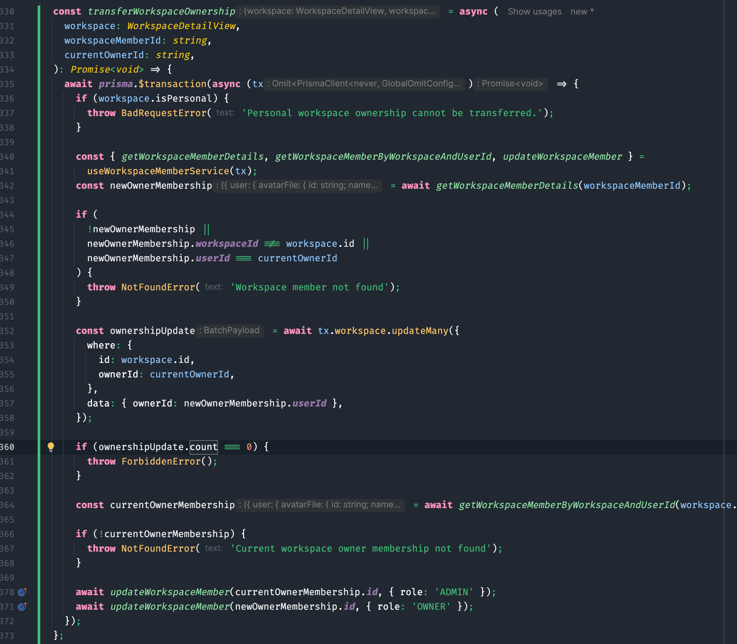This screenshot has width=737, height=644.
Task: Click 'useWorkspaceMemberService' call on line 341
Action: pos(158,171)
